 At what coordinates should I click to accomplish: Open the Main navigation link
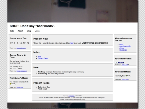12,31
